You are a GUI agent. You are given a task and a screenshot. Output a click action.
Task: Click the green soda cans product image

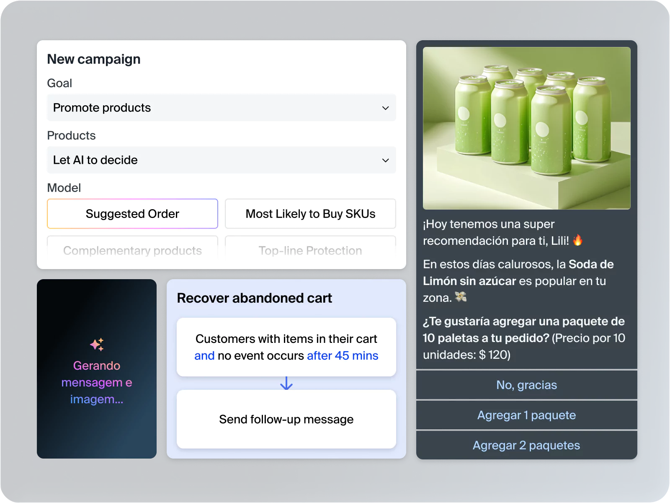click(526, 128)
